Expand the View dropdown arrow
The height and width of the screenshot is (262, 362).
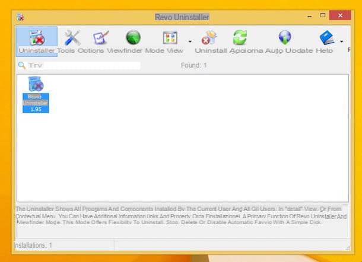(190, 41)
